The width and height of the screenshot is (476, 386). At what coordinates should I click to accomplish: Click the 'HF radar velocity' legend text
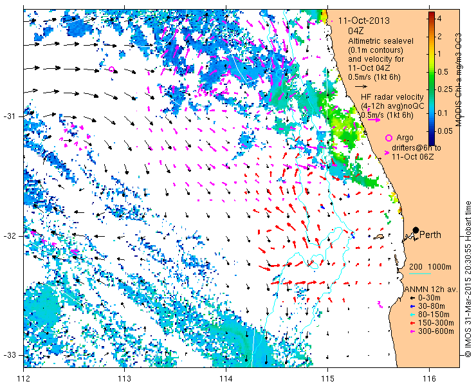392,97
